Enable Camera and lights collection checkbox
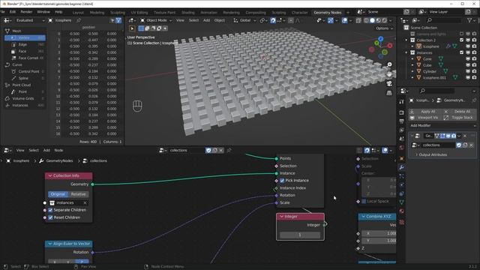The image size is (480, 270). (462, 34)
